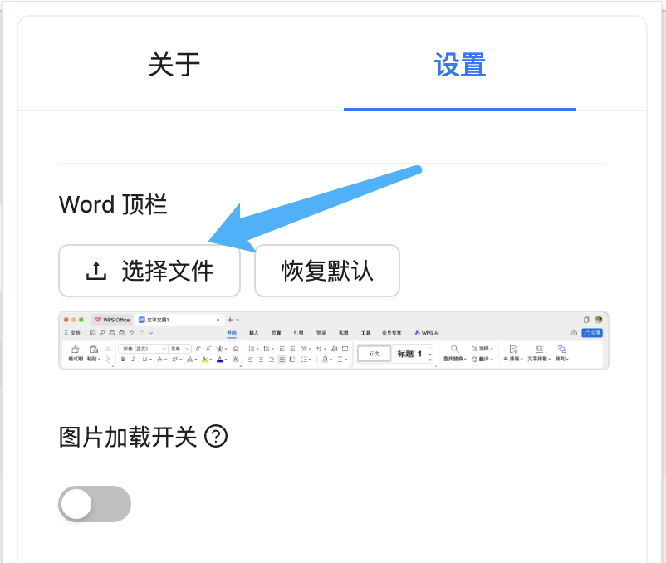Select the 设置 tab

(x=459, y=65)
